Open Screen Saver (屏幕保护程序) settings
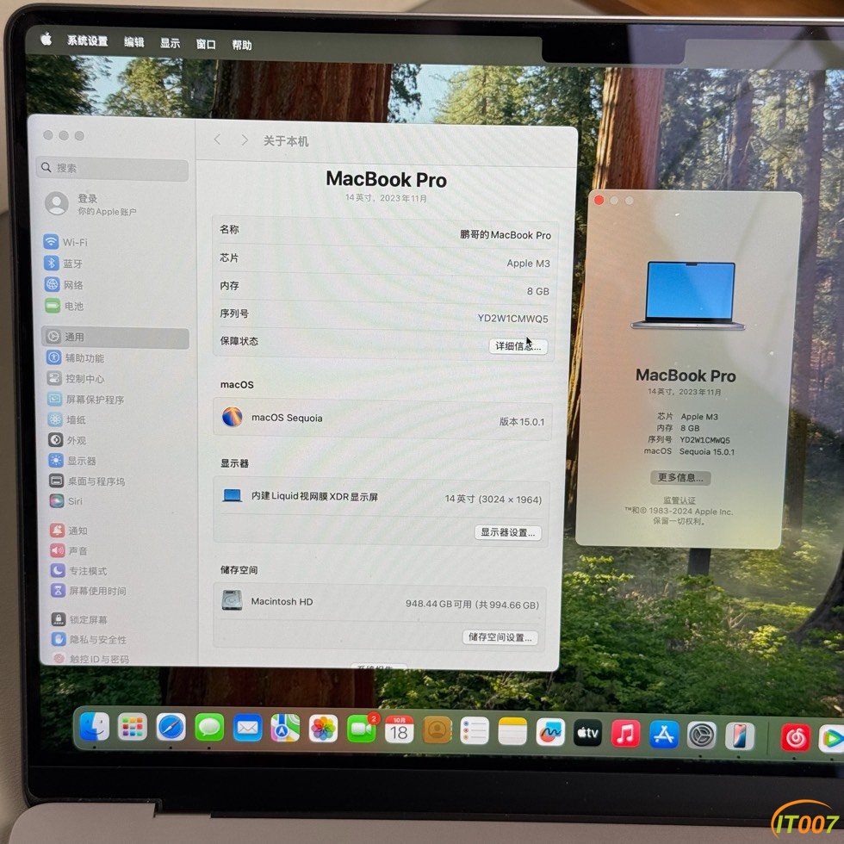The width and height of the screenshot is (844, 844). click(86, 399)
